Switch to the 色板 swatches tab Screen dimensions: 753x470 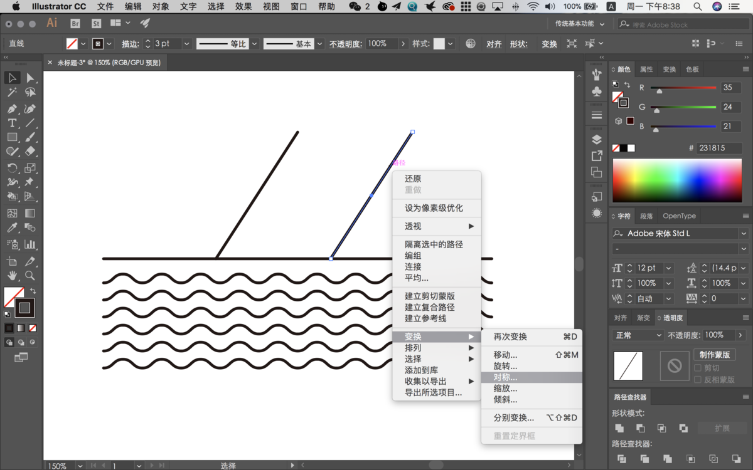[692, 69]
